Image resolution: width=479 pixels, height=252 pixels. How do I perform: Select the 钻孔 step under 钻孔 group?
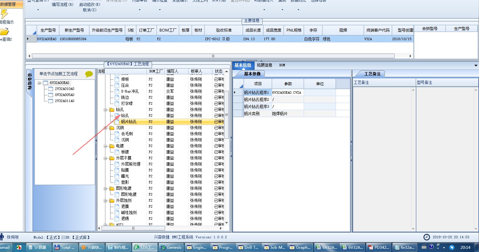pyautogui.click(x=125, y=115)
